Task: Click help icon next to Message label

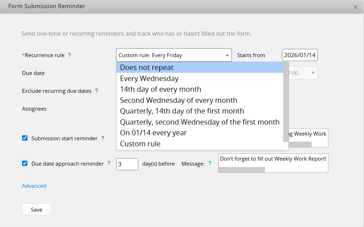Action: (210, 164)
